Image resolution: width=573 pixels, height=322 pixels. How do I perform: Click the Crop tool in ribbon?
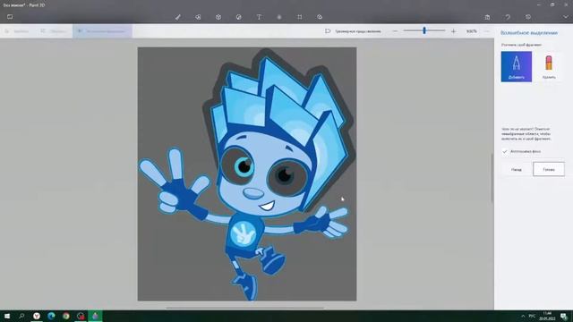[x=54, y=31]
